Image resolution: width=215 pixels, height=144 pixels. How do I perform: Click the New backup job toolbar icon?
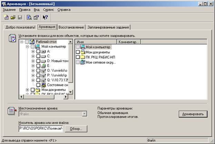pos(6,17)
